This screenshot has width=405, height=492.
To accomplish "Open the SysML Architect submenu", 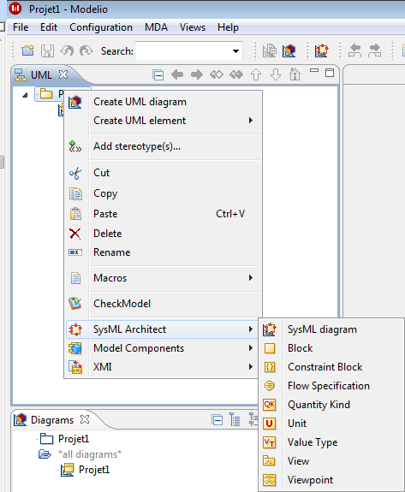I will 162,329.
